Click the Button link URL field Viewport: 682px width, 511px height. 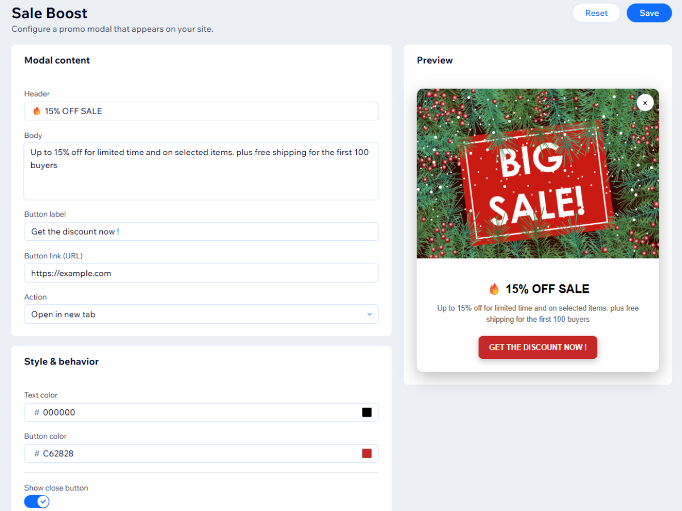point(201,273)
